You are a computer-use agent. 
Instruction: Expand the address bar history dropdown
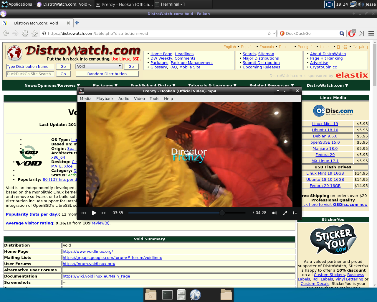click(x=274, y=33)
